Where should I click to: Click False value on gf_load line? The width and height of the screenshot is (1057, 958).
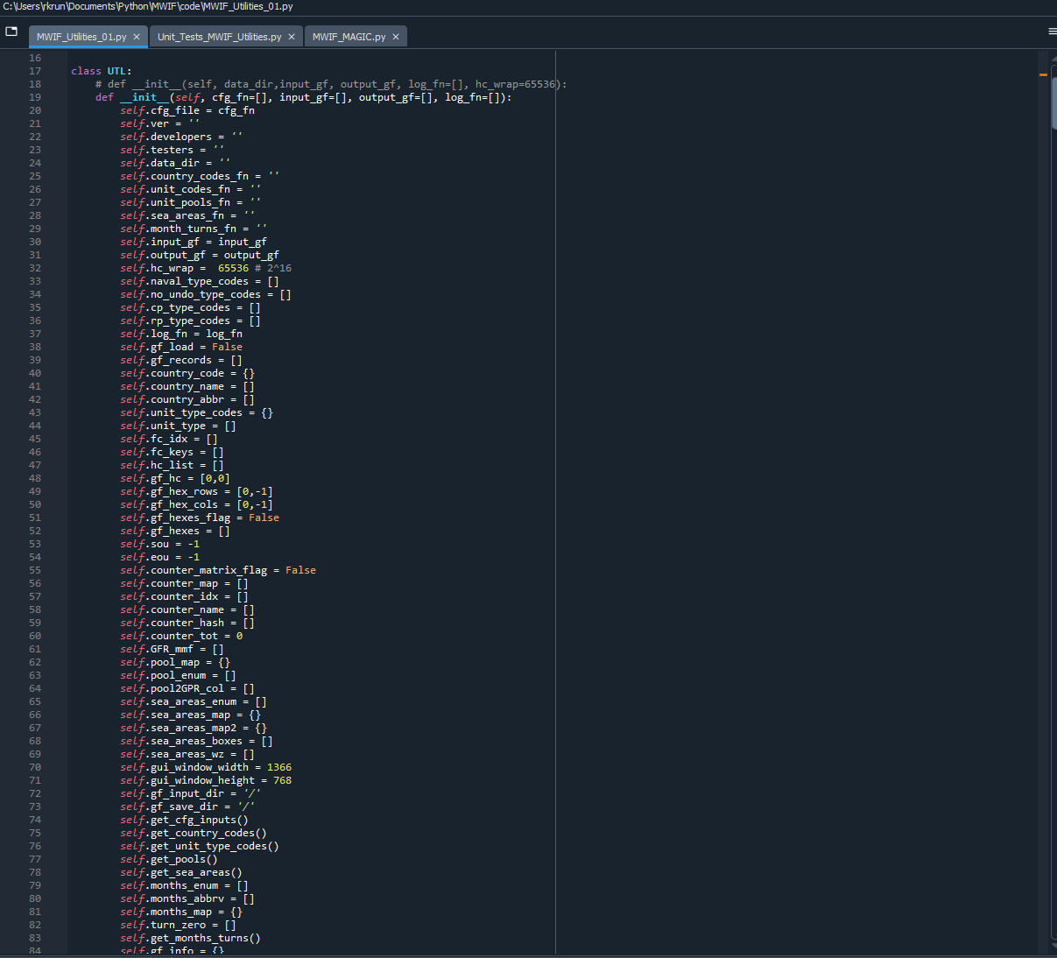tap(227, 347)
